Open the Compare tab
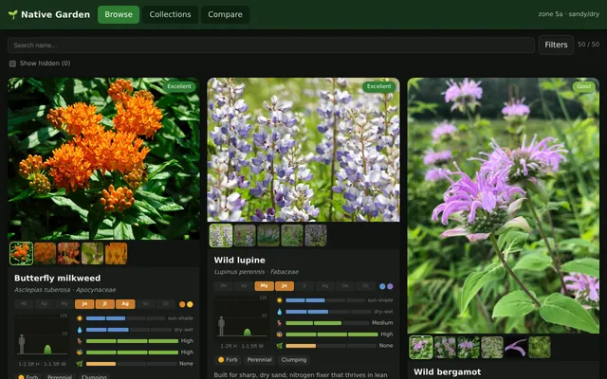The image size is (607, 379). [x=225, y=15]
